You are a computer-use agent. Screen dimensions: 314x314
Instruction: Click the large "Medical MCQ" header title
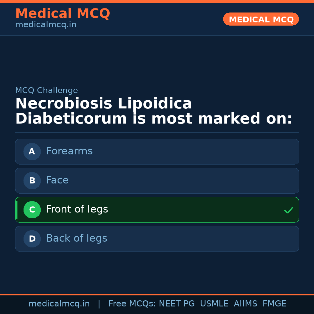point(63,14)
